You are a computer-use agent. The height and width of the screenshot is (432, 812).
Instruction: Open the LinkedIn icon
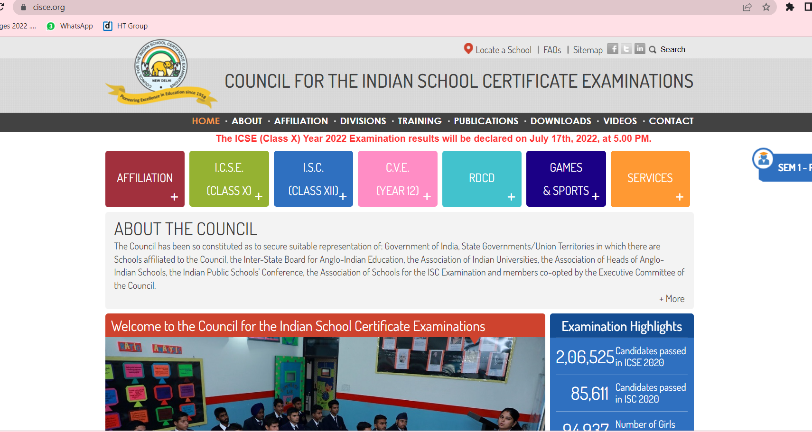pos(641,48)
